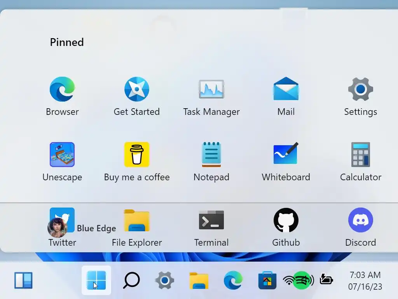
Task: Launch the Get Started app
Action: [136, 97]
